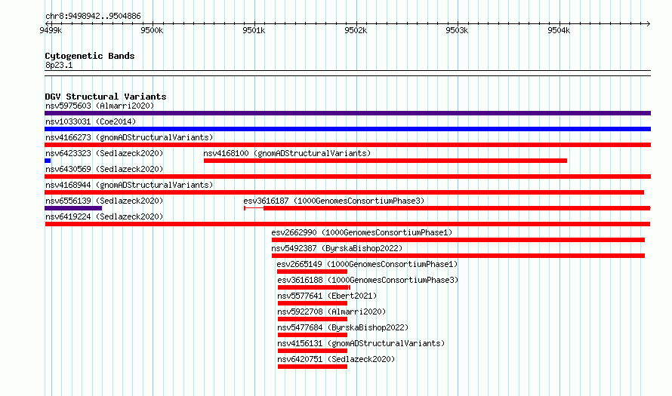Click the short red esv3616188 bar
This screenshot has height=396, width=672.
(x=313, y=287)
